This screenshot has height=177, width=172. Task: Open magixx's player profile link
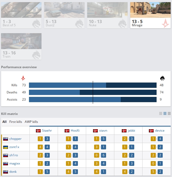tap(15, 163)
